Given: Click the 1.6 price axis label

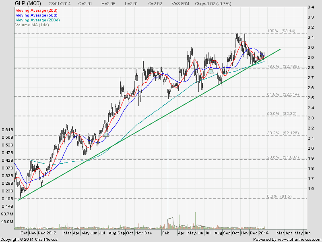Looking at the screenshot, I should (x=310, y=188).
